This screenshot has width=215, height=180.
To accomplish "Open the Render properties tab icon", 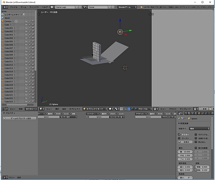I will pos(186,113).
